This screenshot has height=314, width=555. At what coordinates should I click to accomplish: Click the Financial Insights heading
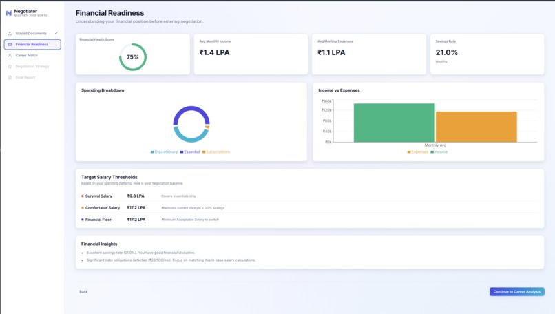tap(99, 244)
